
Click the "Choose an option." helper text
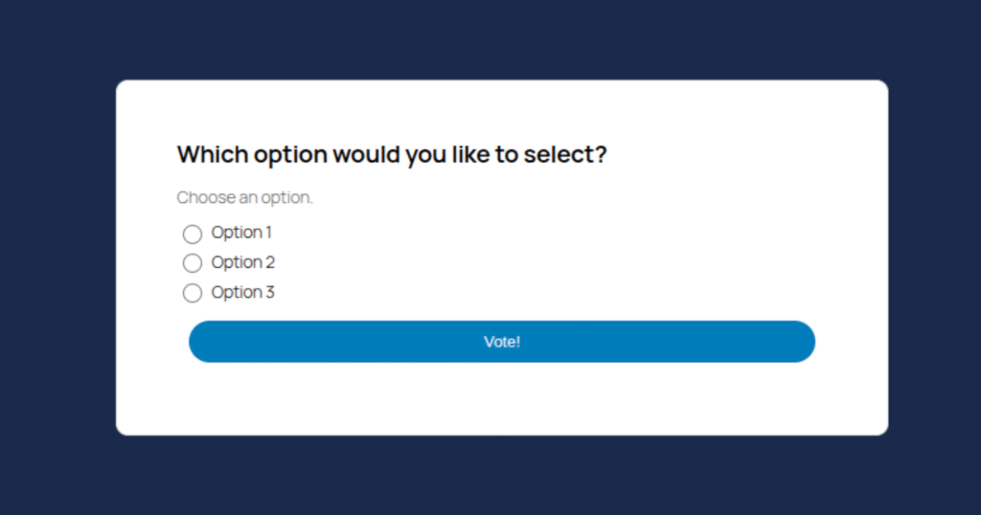click(x=244, y=198)
